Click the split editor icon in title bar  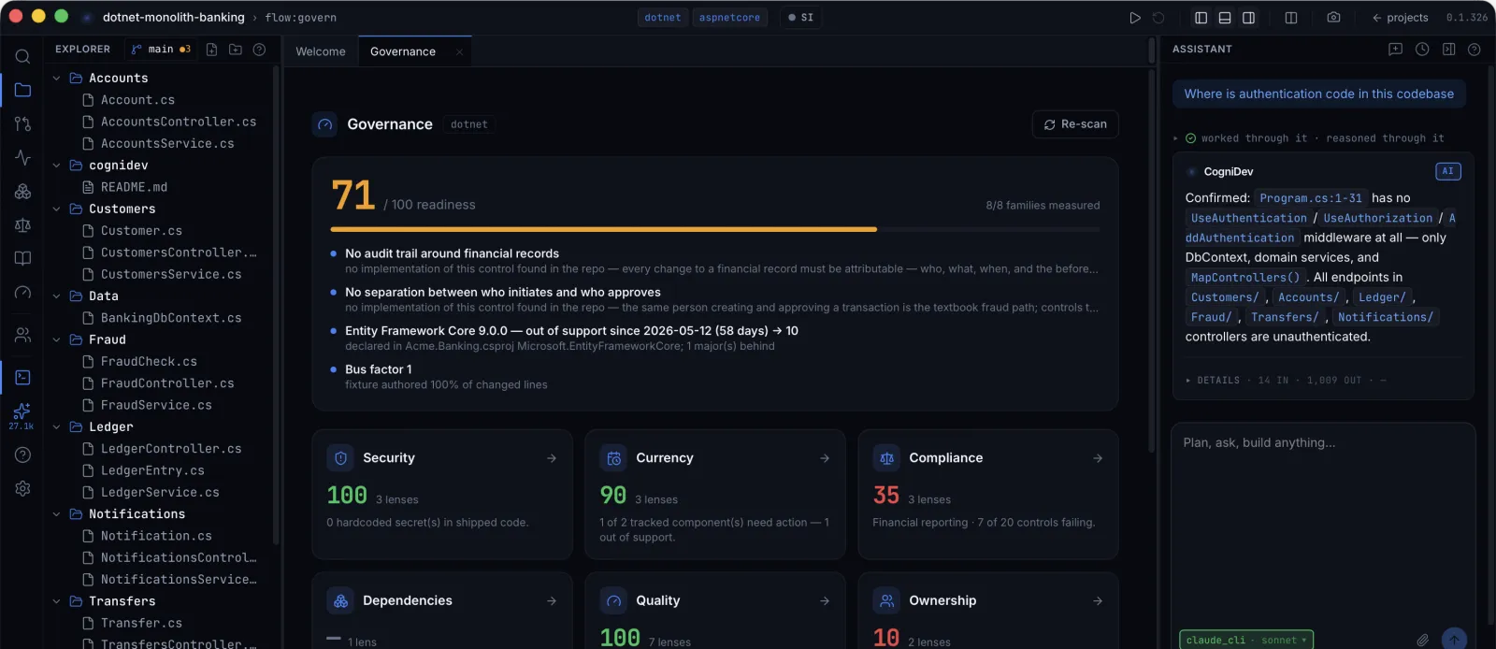[1291, 18]
